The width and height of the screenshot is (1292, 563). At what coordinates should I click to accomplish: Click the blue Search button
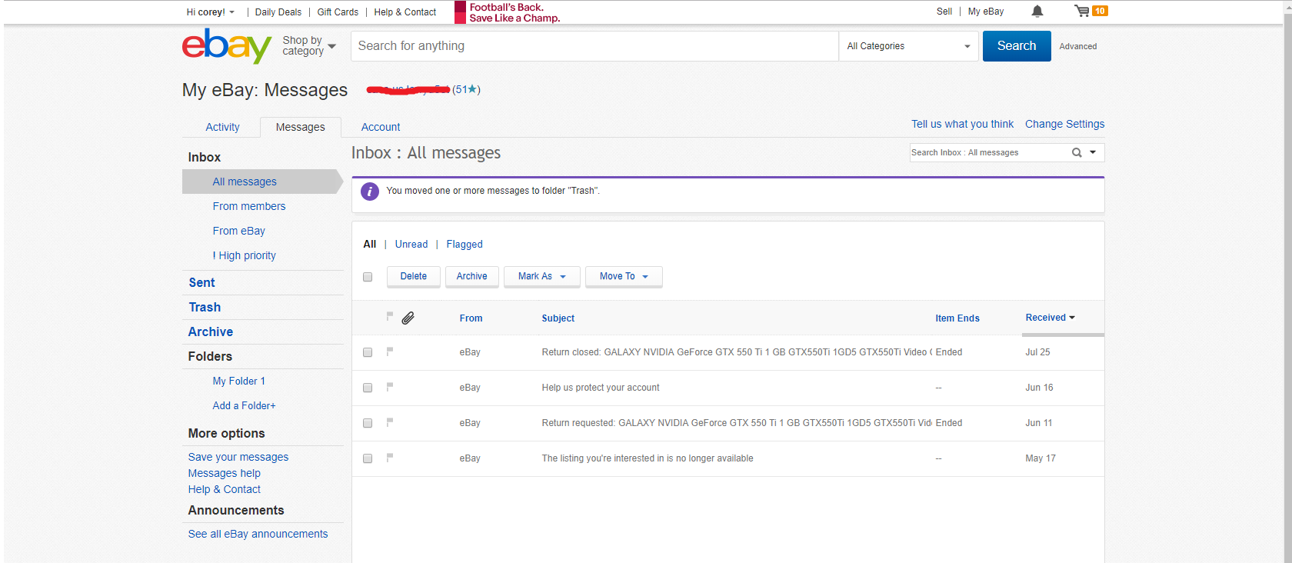1017,46
